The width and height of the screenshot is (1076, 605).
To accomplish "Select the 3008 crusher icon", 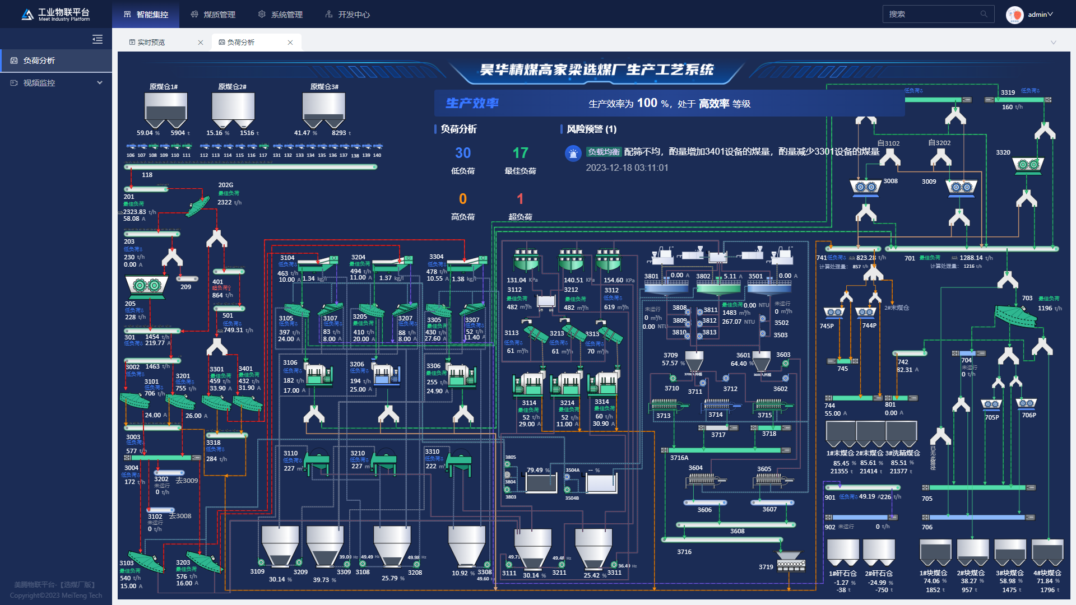I will (x=866, y=188).
